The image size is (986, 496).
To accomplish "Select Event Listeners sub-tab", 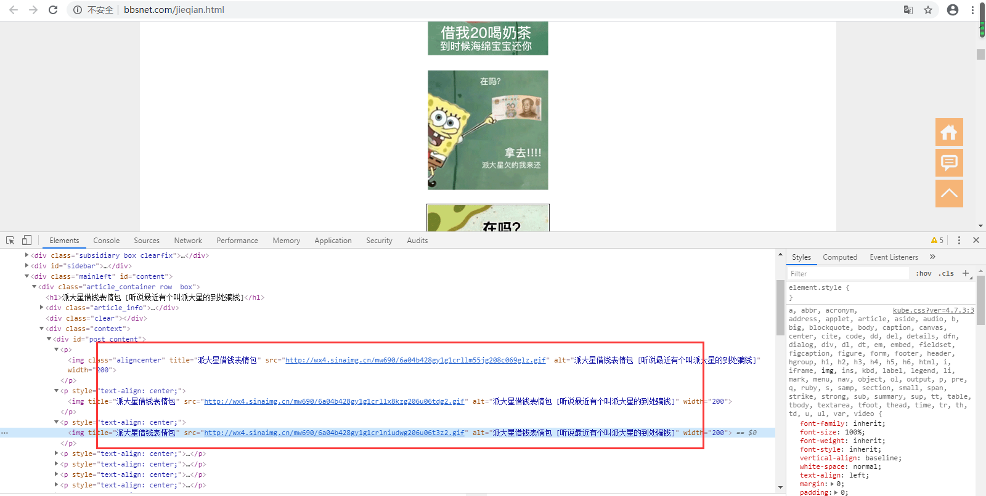I will coord(894,257).
